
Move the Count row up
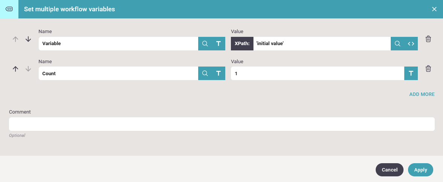click(x=15, y=69)
